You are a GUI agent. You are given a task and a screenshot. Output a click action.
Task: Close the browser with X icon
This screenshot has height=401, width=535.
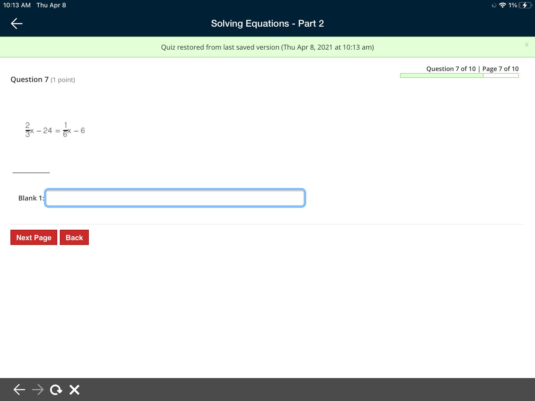[x=74, y=390]
